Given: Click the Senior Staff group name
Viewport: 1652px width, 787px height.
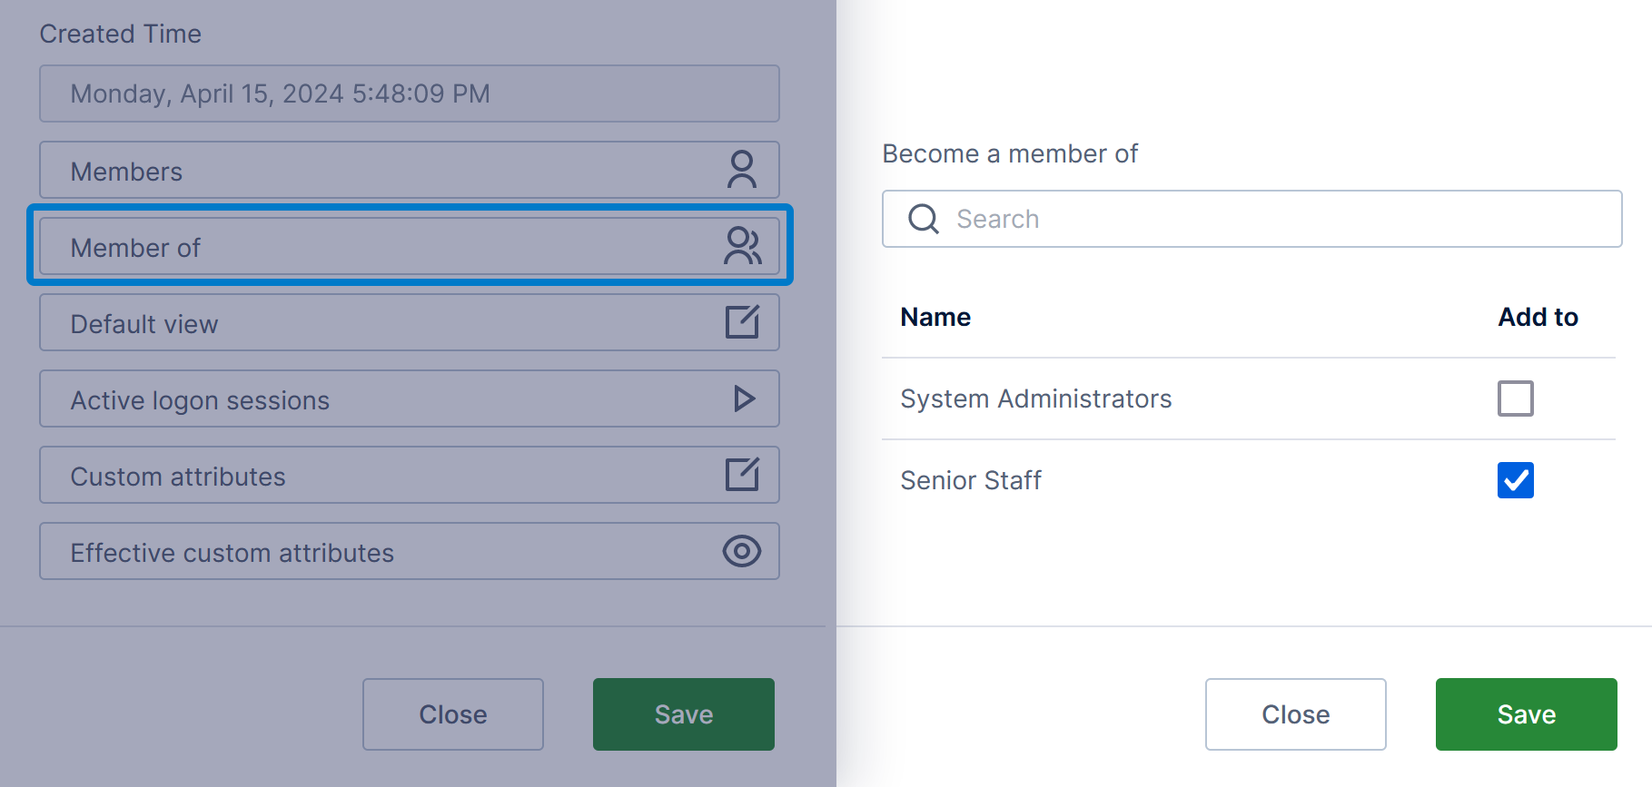Looking at the screenshot, I should click(971, 480).
